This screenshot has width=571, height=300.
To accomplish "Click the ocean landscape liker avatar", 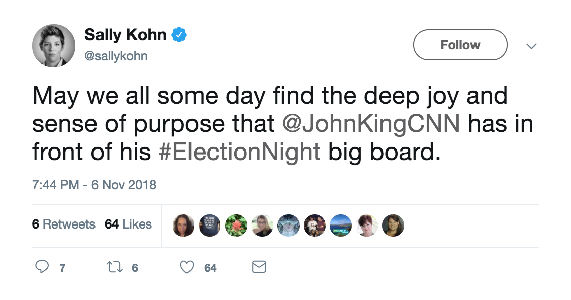I will pos(340,226).
